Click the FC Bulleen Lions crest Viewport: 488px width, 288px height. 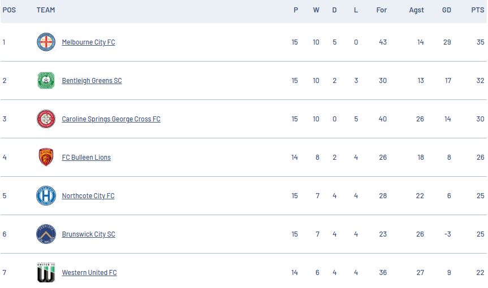46,158
